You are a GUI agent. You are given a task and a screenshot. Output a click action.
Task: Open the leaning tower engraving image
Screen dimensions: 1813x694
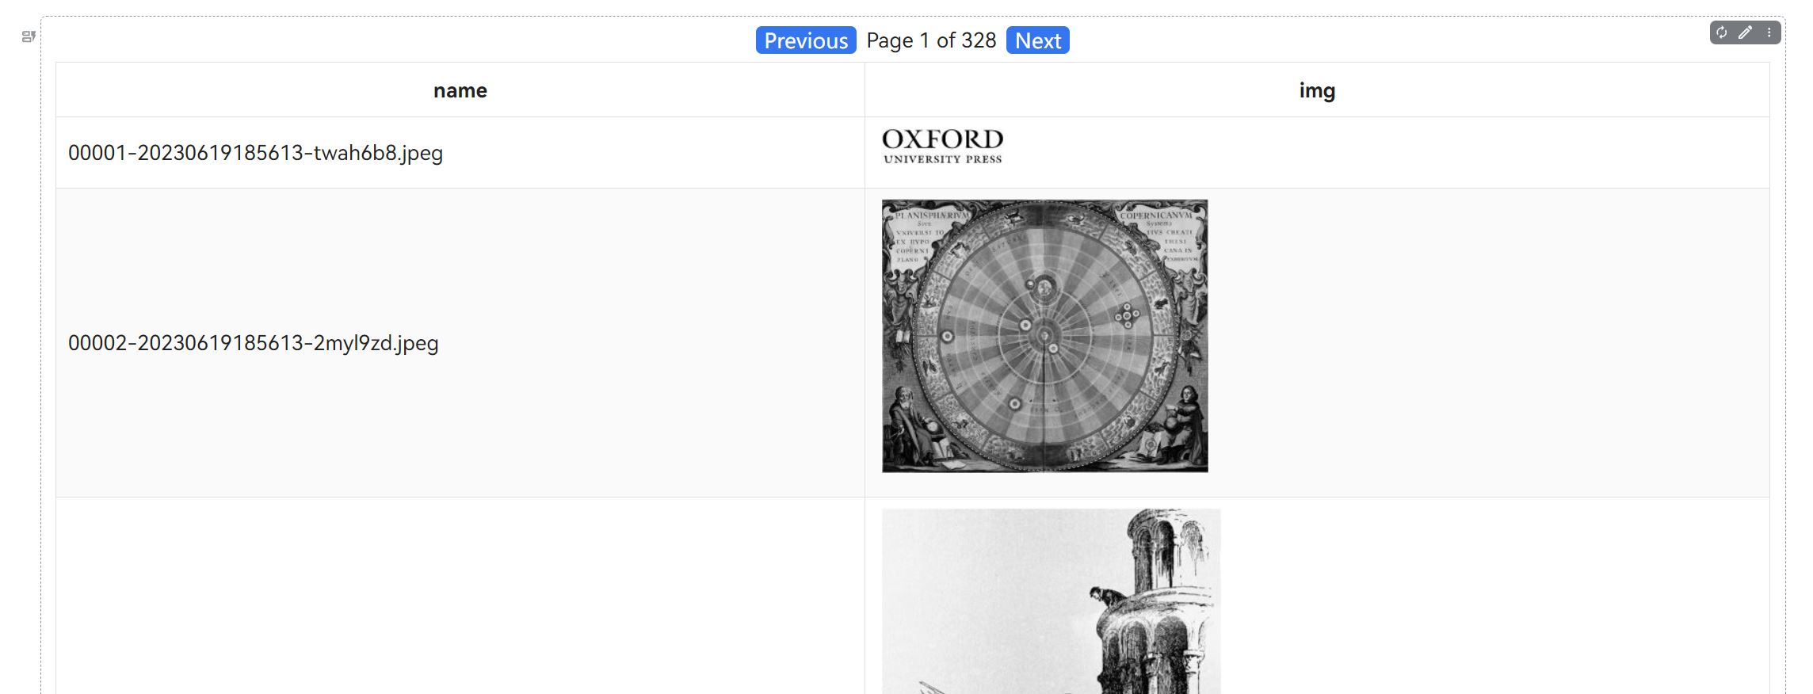[x=1052, y=601]
